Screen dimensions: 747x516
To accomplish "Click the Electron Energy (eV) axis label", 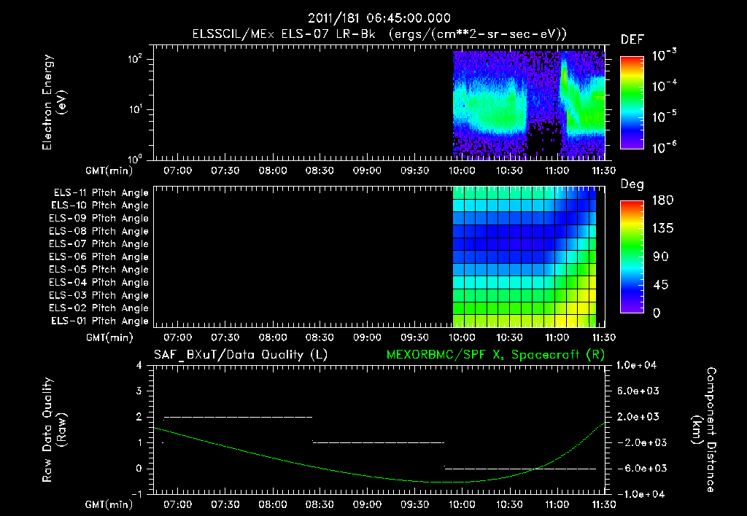I will coord(54,102).
